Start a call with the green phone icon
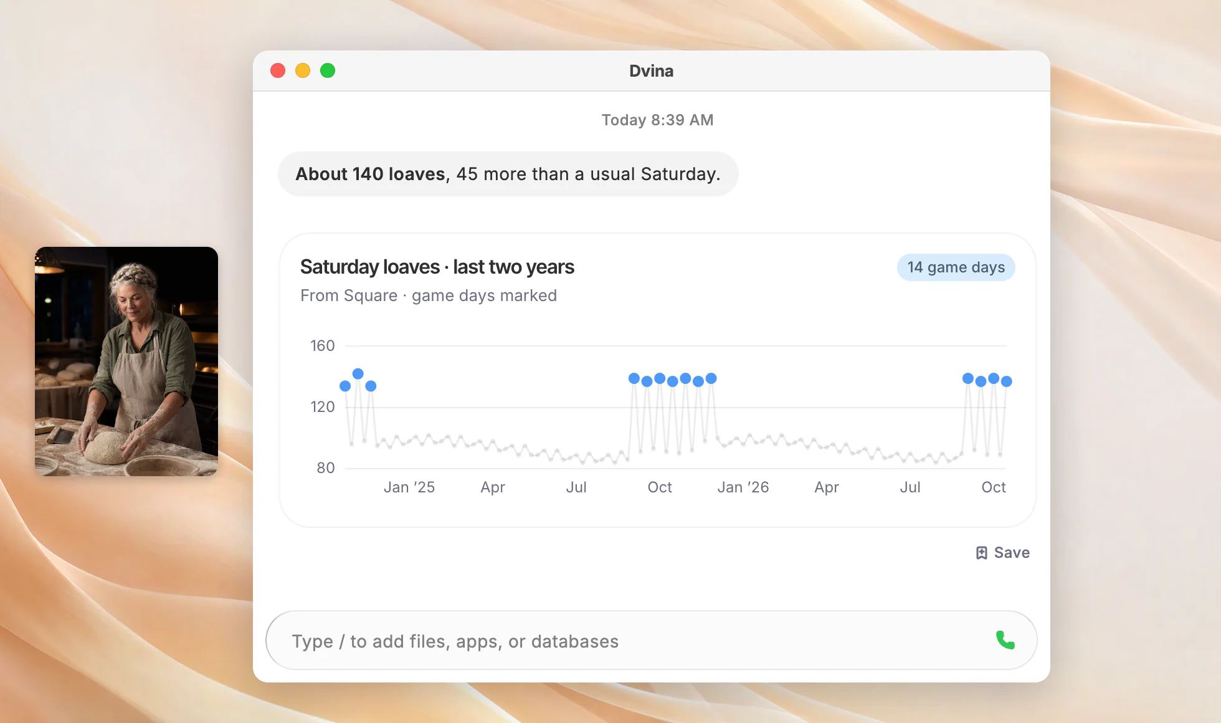The image size is (1221, 723). [1005, 640]
